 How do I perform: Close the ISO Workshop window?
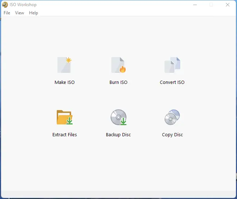228,5
